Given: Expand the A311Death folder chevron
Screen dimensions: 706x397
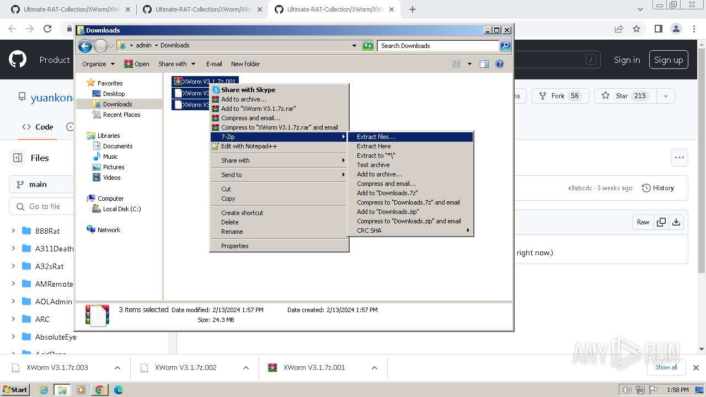Looking at the screenshot, I should 13,249.
